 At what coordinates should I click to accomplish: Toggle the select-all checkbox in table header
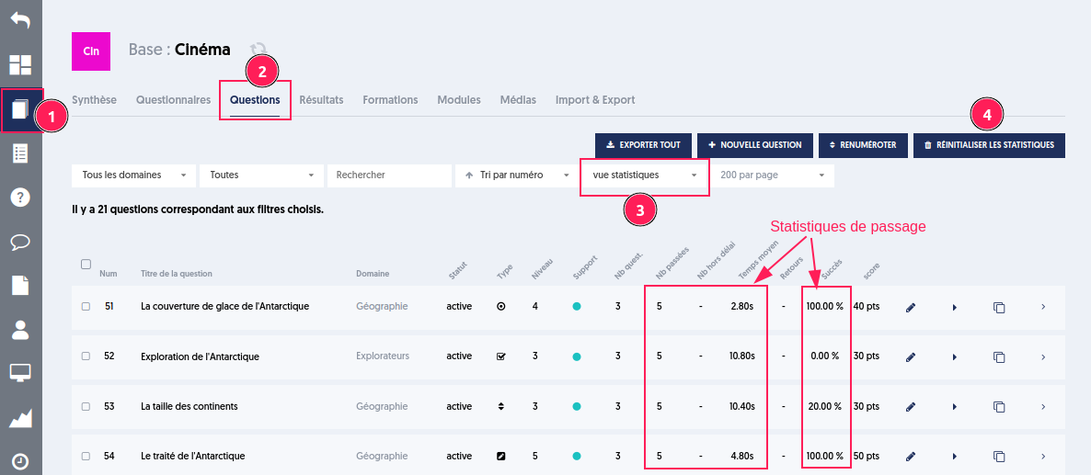(x=86, y=264)
